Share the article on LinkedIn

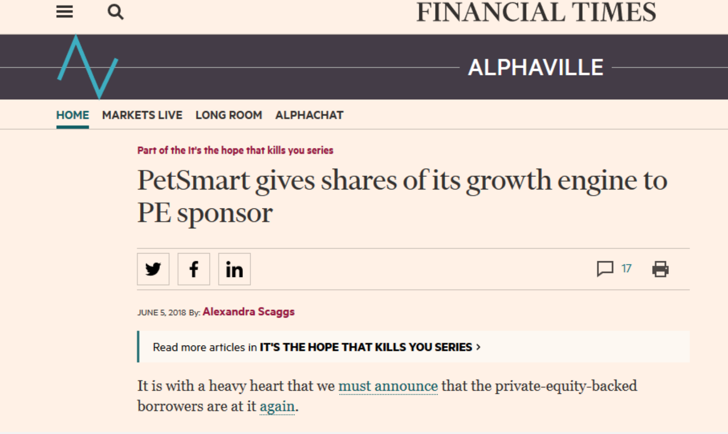click(234, 269)
